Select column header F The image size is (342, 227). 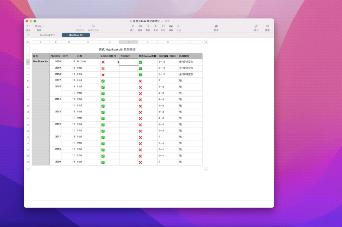coord(128,42)
